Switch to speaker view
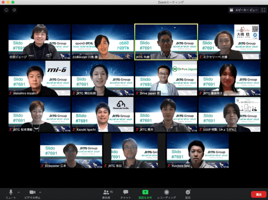This screenshot has width=268, height=200. point(244,10)
